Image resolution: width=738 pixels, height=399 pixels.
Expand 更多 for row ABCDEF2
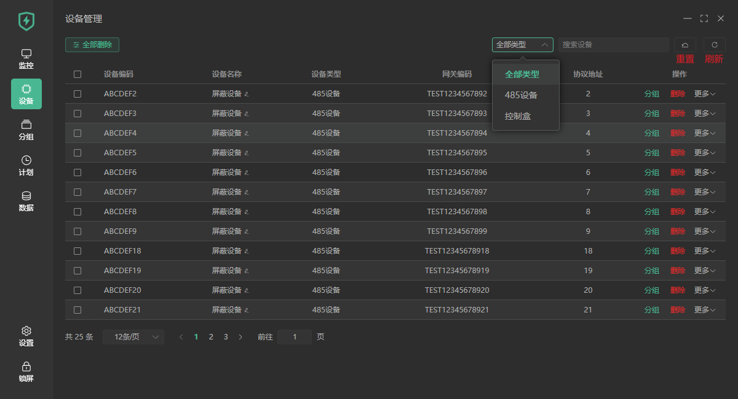click(705, 94)
